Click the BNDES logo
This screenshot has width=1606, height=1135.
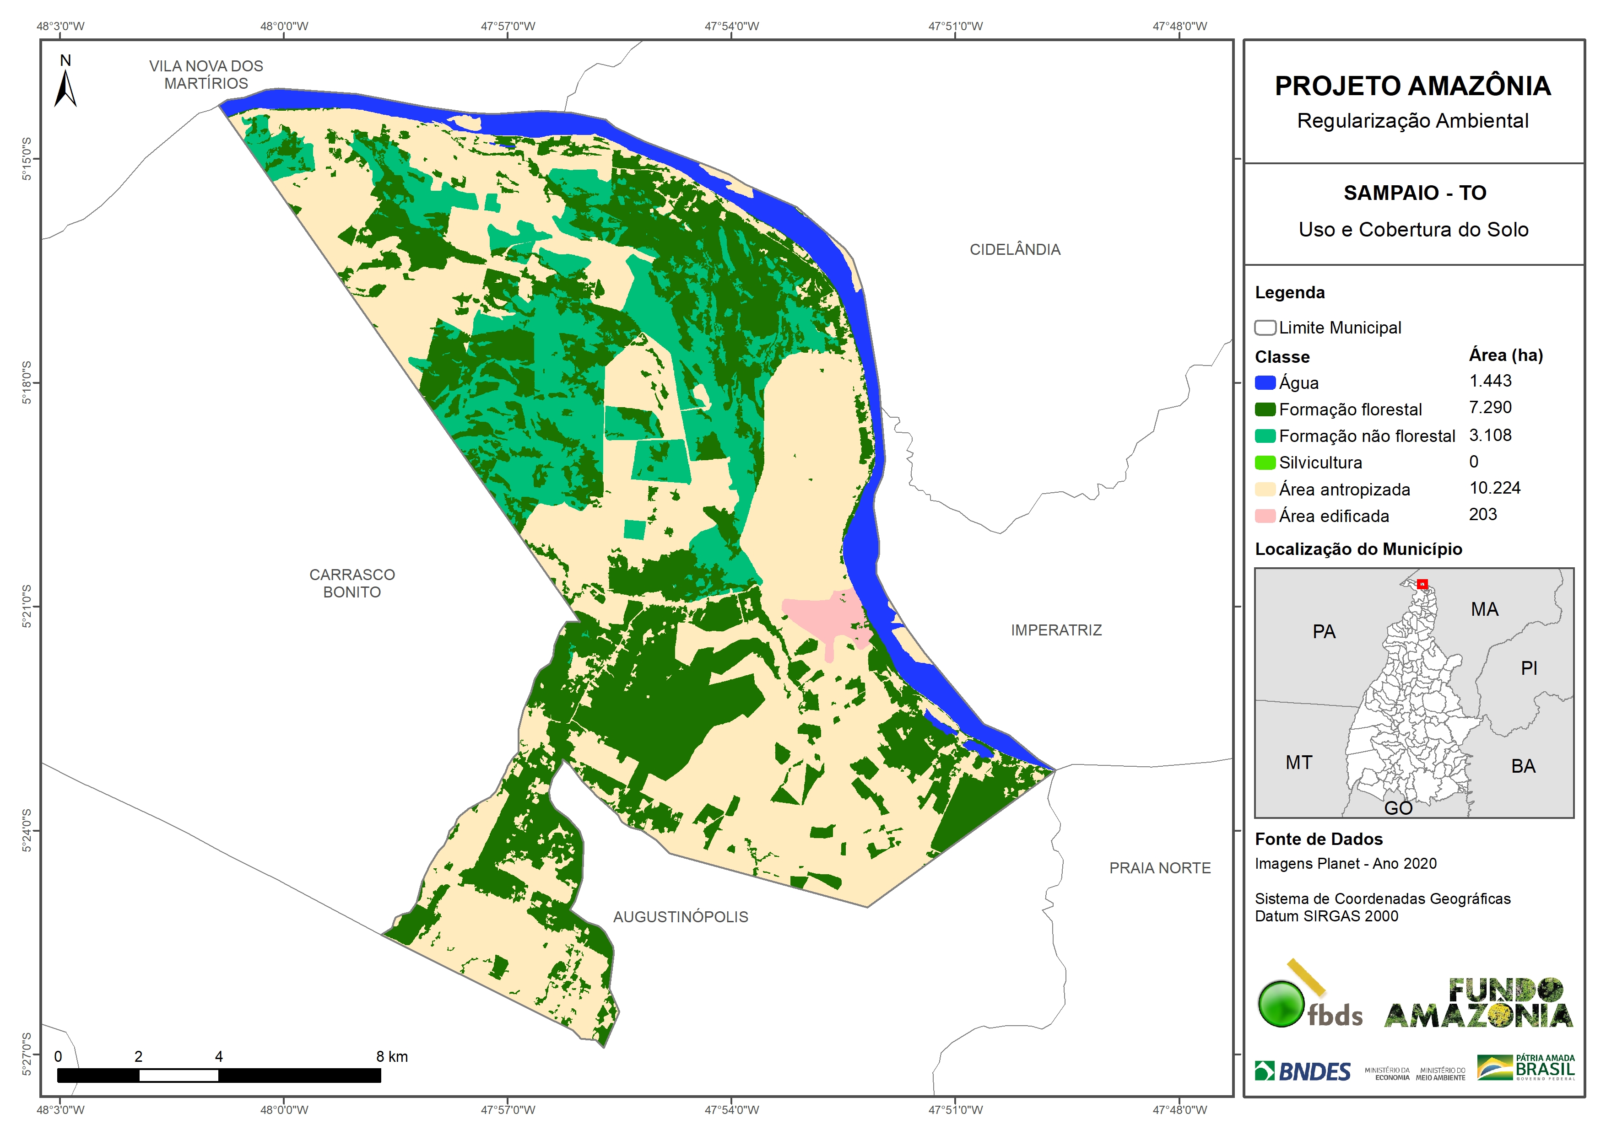(x=1303, y=1071)
